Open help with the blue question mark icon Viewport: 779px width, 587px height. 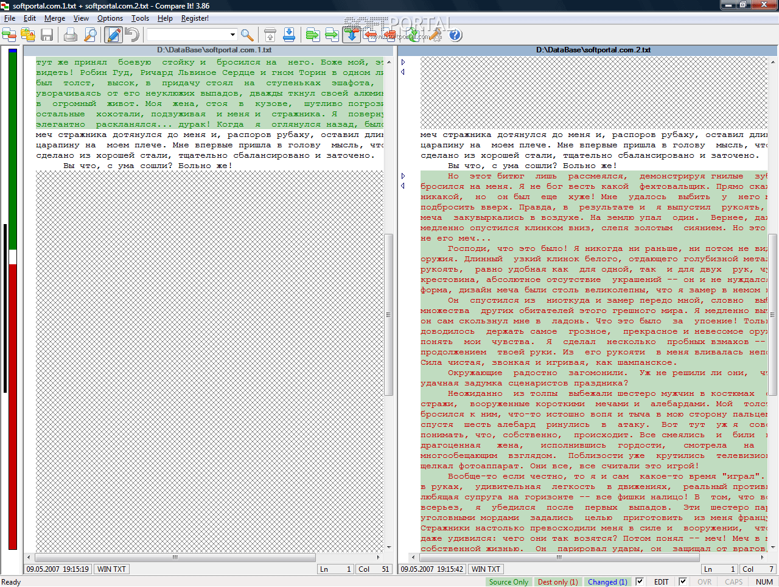click(x=455, y=35)
